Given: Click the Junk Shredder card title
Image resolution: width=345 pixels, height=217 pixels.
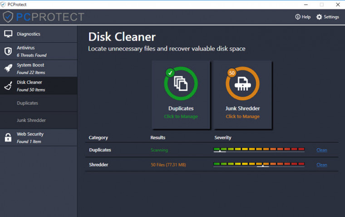Looking at the screenshot, I should pyautogui.click(x=242, y=108).
